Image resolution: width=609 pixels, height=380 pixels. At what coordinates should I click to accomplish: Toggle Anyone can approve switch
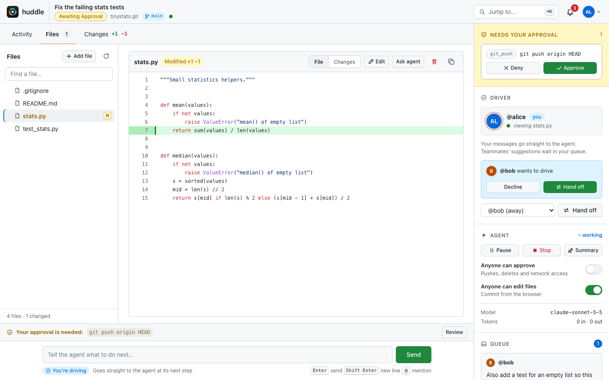tap(594, 269)
